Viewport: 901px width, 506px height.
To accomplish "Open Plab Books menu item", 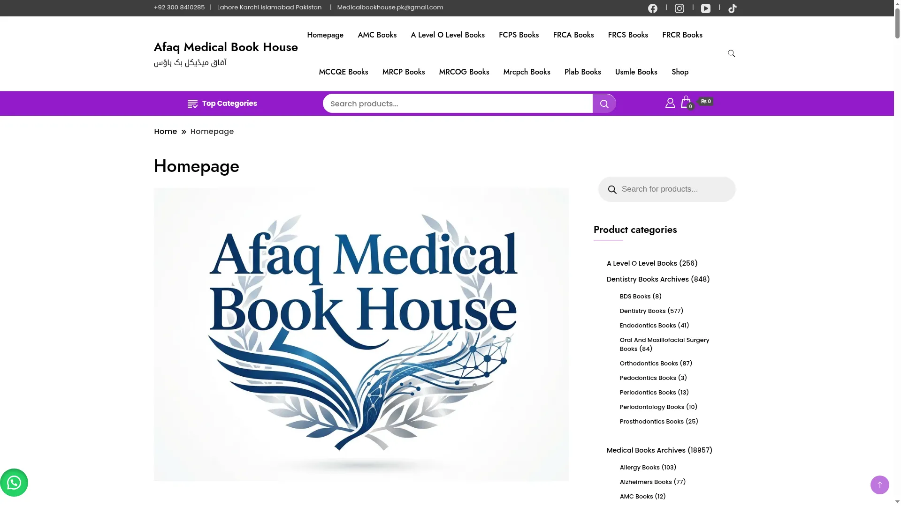I will tap(582, 72).
